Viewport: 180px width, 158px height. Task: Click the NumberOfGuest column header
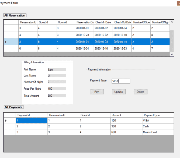[x=141, y=22]
